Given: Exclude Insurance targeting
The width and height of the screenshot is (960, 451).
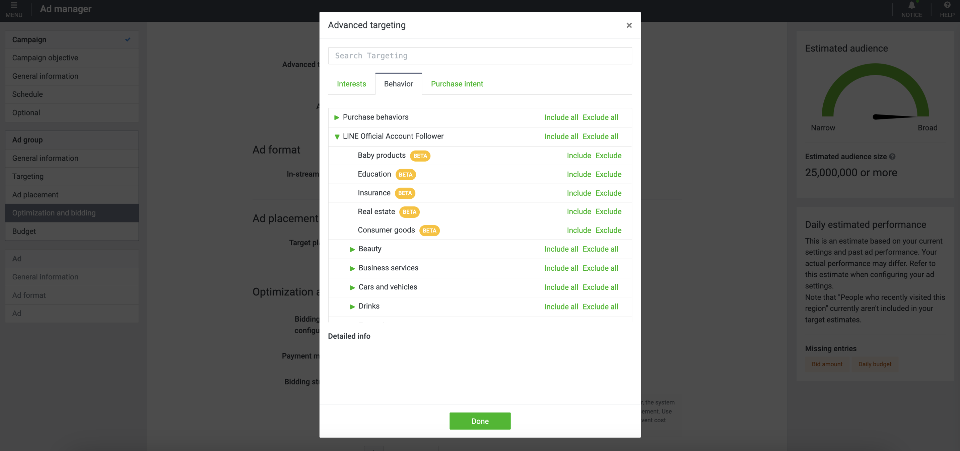Looking at the screenshot, I should pos(608,193).
